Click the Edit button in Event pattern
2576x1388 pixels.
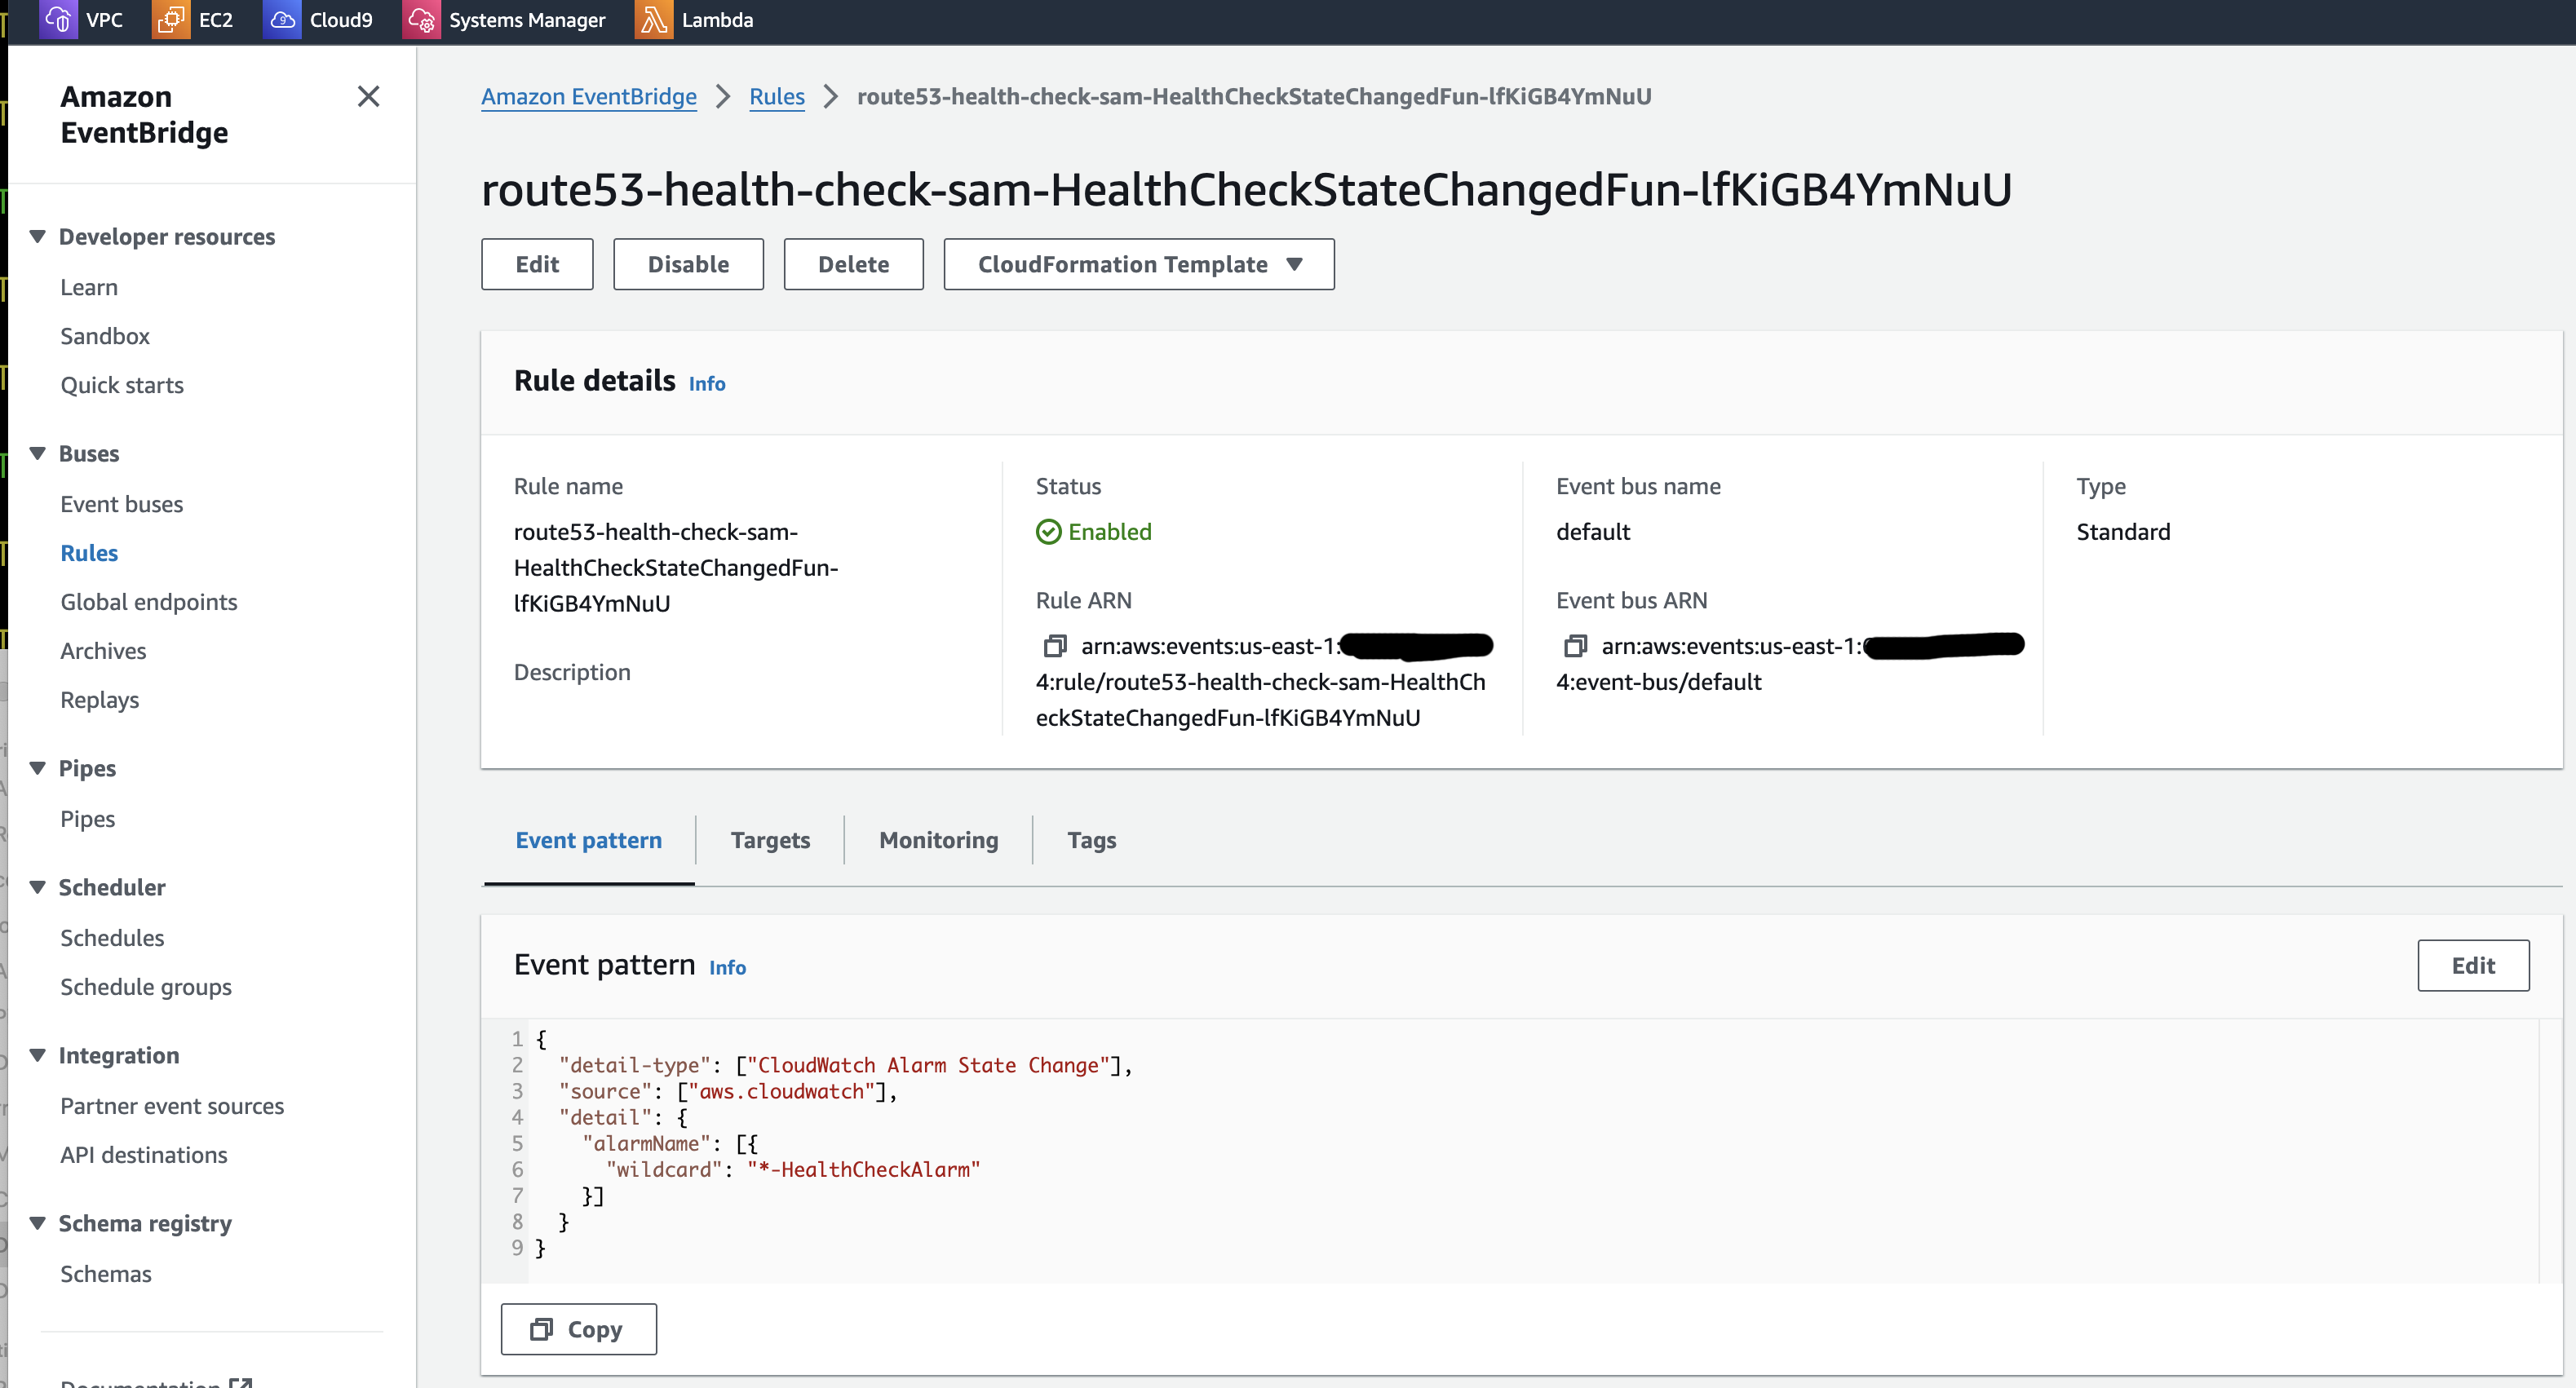(x=2472, y=965)
